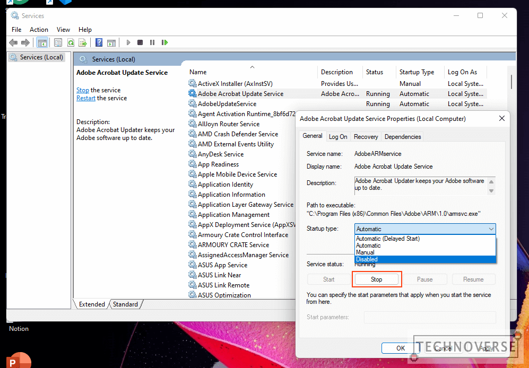
Task: Click the gear icon beside ASUS Link Near
Action: click(x=192, y=275)
